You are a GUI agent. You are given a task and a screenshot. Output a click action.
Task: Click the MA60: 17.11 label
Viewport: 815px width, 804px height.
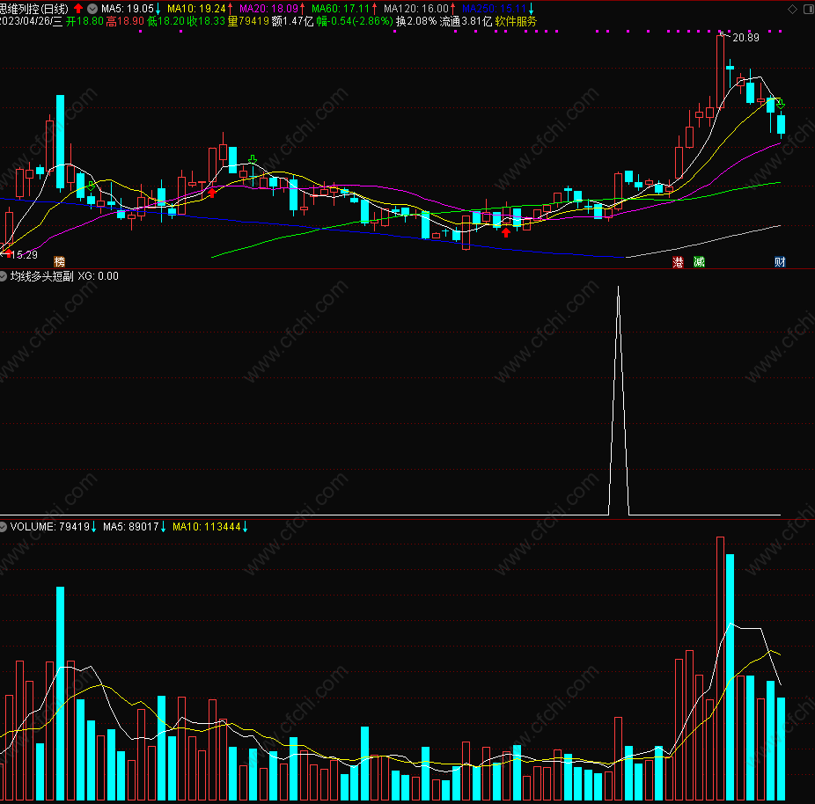(x=341, y=8)
